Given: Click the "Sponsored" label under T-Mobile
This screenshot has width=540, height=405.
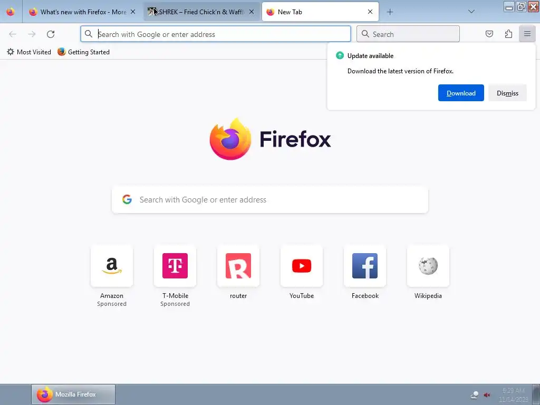Looking at the screenshot, I should click(x=175, y=304).
